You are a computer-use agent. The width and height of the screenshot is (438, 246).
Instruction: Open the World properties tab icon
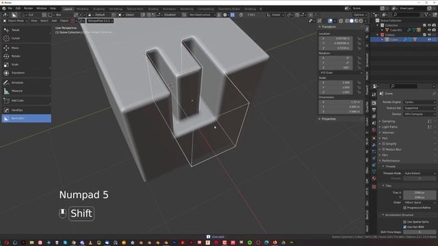coord(374,130)
